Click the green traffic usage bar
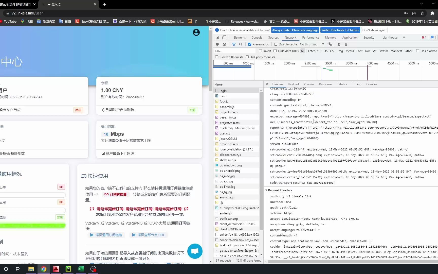This screenshot has width=438, height=274. click(x=32, y=225)
